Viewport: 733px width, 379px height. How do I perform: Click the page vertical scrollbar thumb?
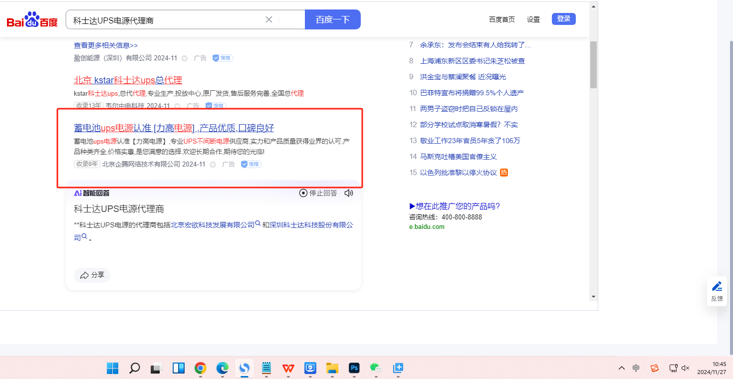click(x=593, y=65)
